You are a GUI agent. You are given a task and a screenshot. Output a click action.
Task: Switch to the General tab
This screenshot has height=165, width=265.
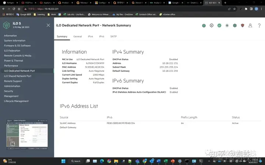(78, 36)
